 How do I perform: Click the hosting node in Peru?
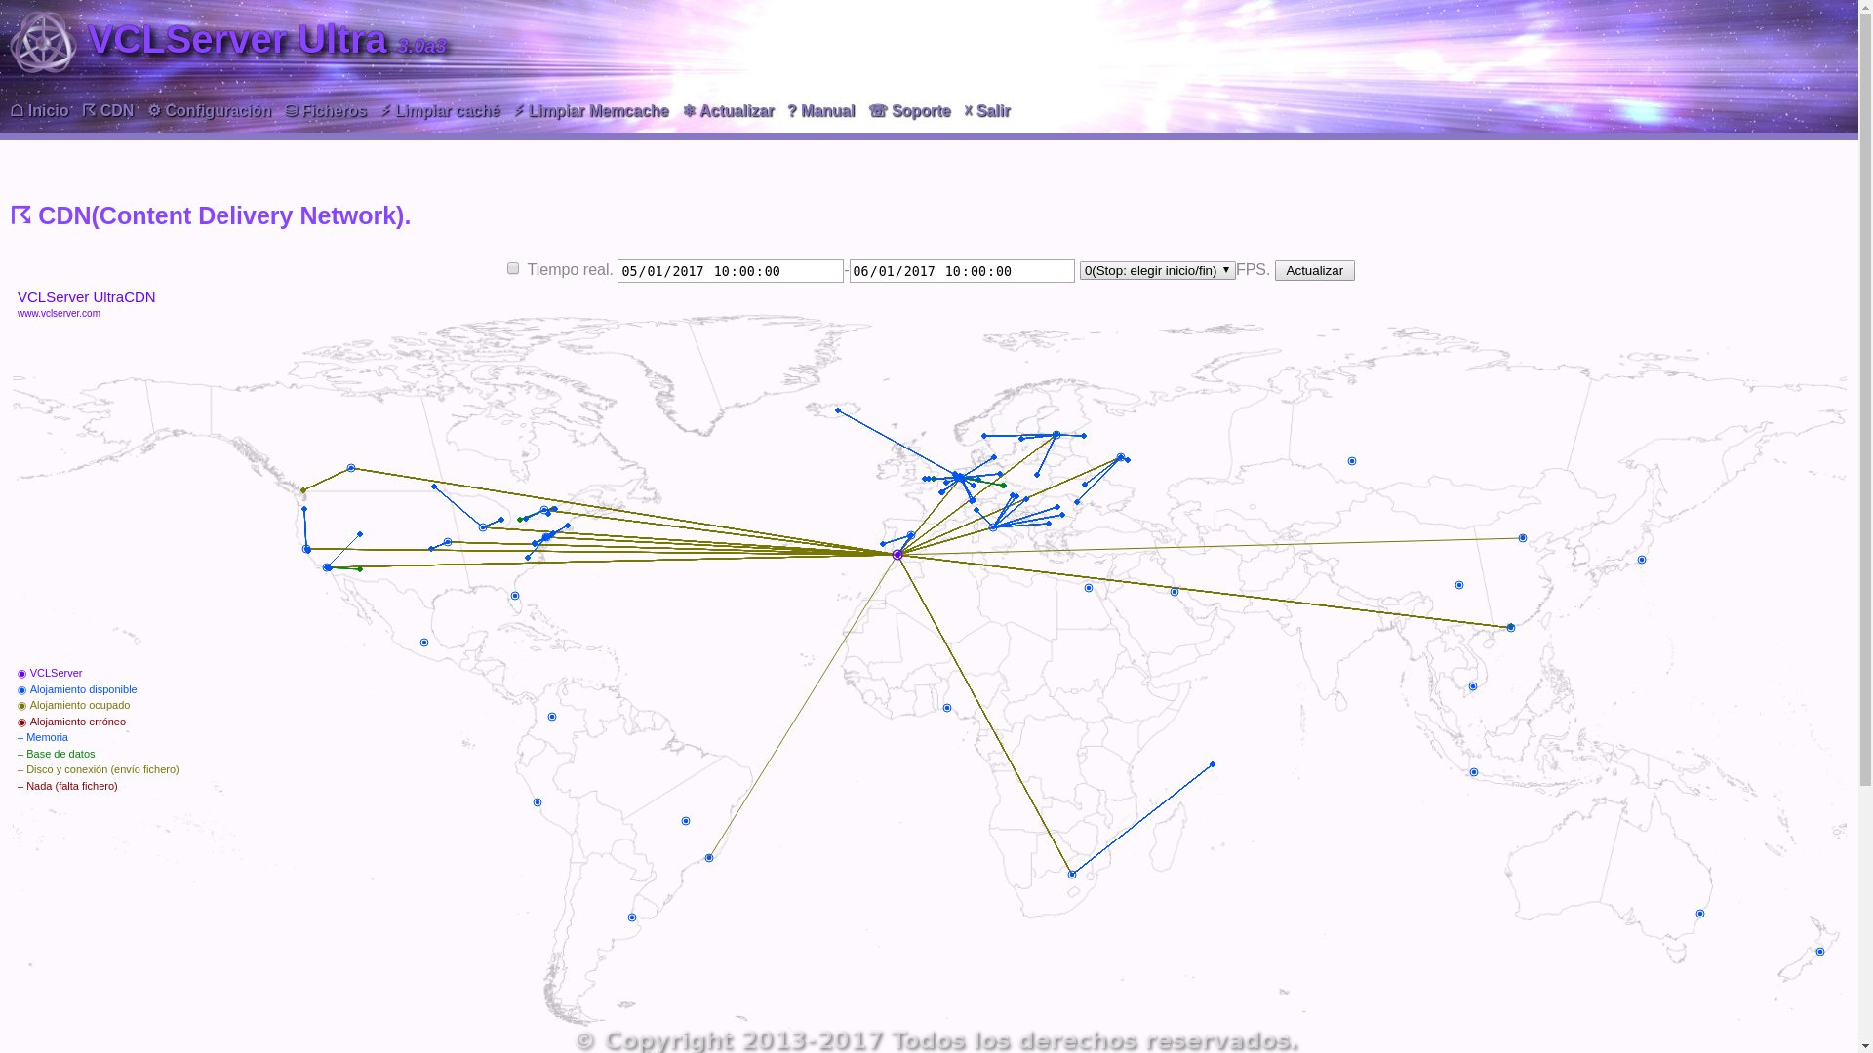[538, 802]
